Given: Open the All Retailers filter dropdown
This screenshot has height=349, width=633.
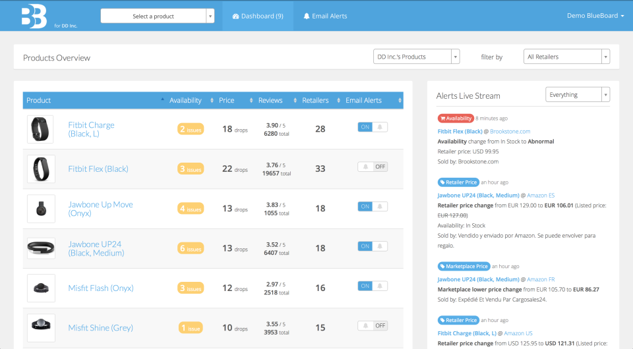Looking at the screenshot, I should point(566,57).
